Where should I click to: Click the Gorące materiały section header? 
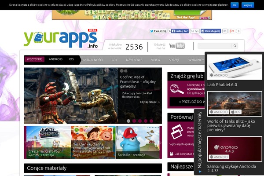93,168
